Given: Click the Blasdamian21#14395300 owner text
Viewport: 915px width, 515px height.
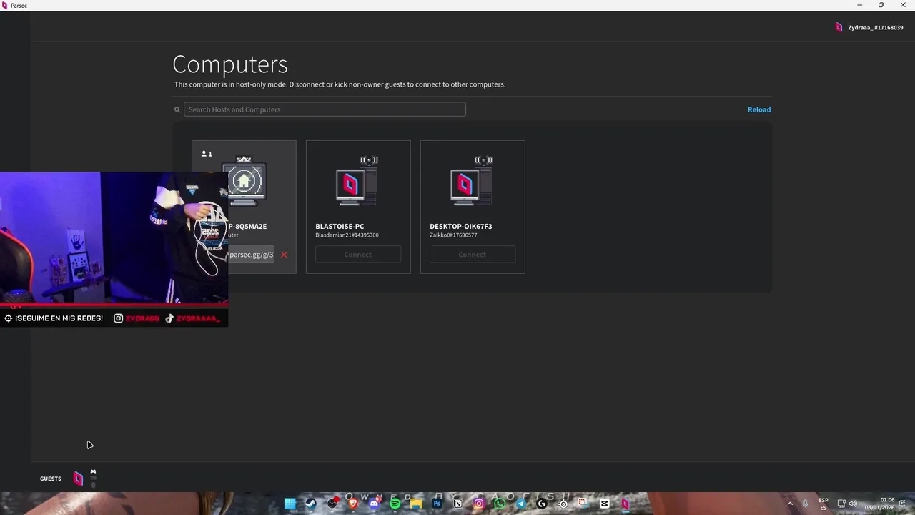Looking at the screenshot, I should tap(347, 235).
